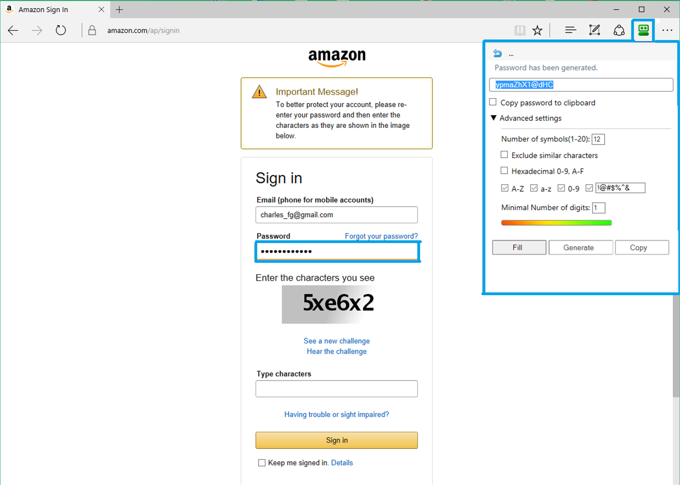Uncheck the a-z lowercase checkbox
680x485 pixels.
pyautogui.click(x=534, y=188)
